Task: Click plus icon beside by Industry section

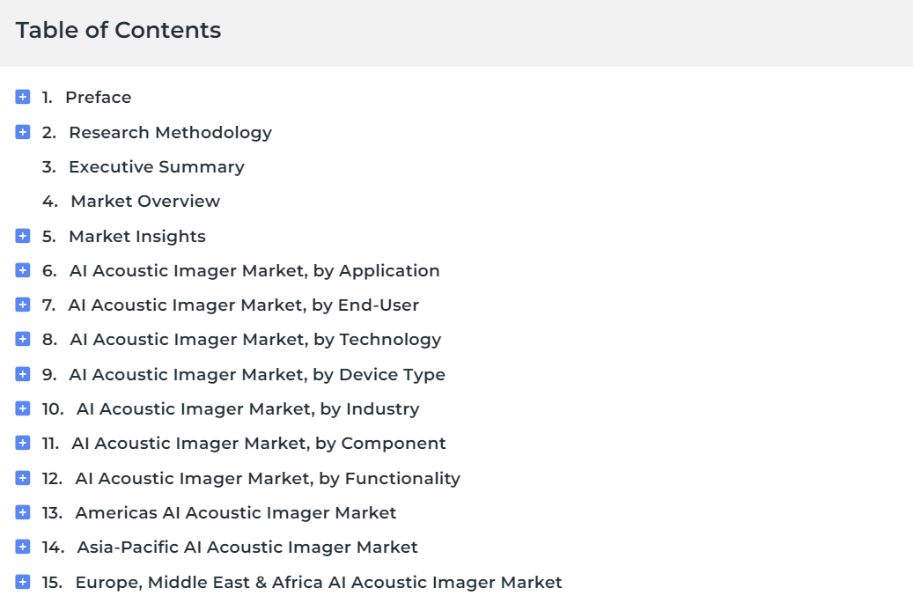Action: tap(23, 408)
